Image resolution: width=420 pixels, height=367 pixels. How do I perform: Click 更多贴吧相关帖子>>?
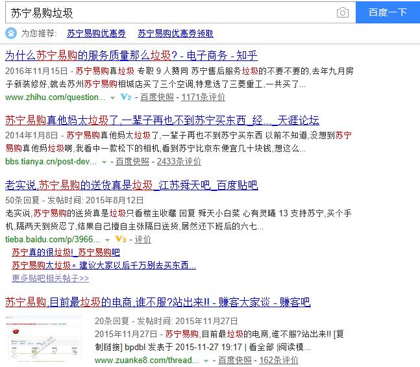pos(51,279)
